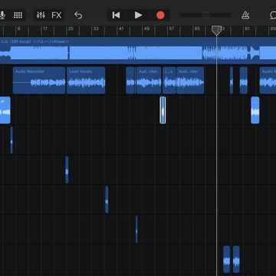Select the sixth-track region near bar 36

[x=107, y=199]
